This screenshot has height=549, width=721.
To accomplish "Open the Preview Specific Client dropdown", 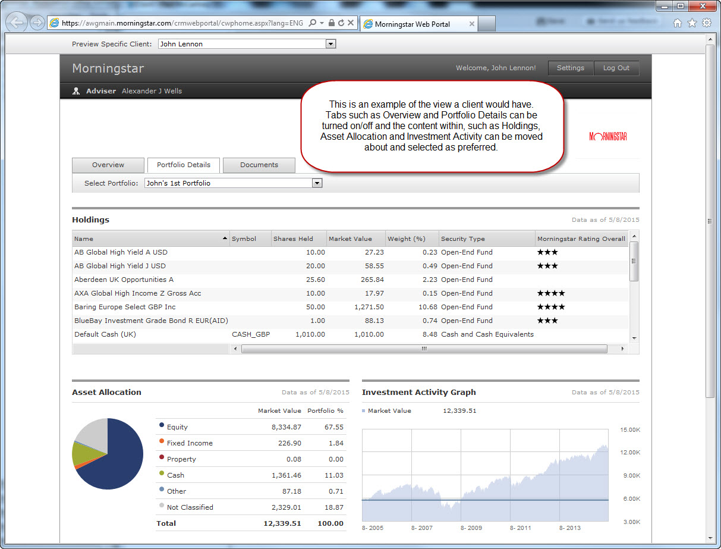I will (x=331, y=44).
